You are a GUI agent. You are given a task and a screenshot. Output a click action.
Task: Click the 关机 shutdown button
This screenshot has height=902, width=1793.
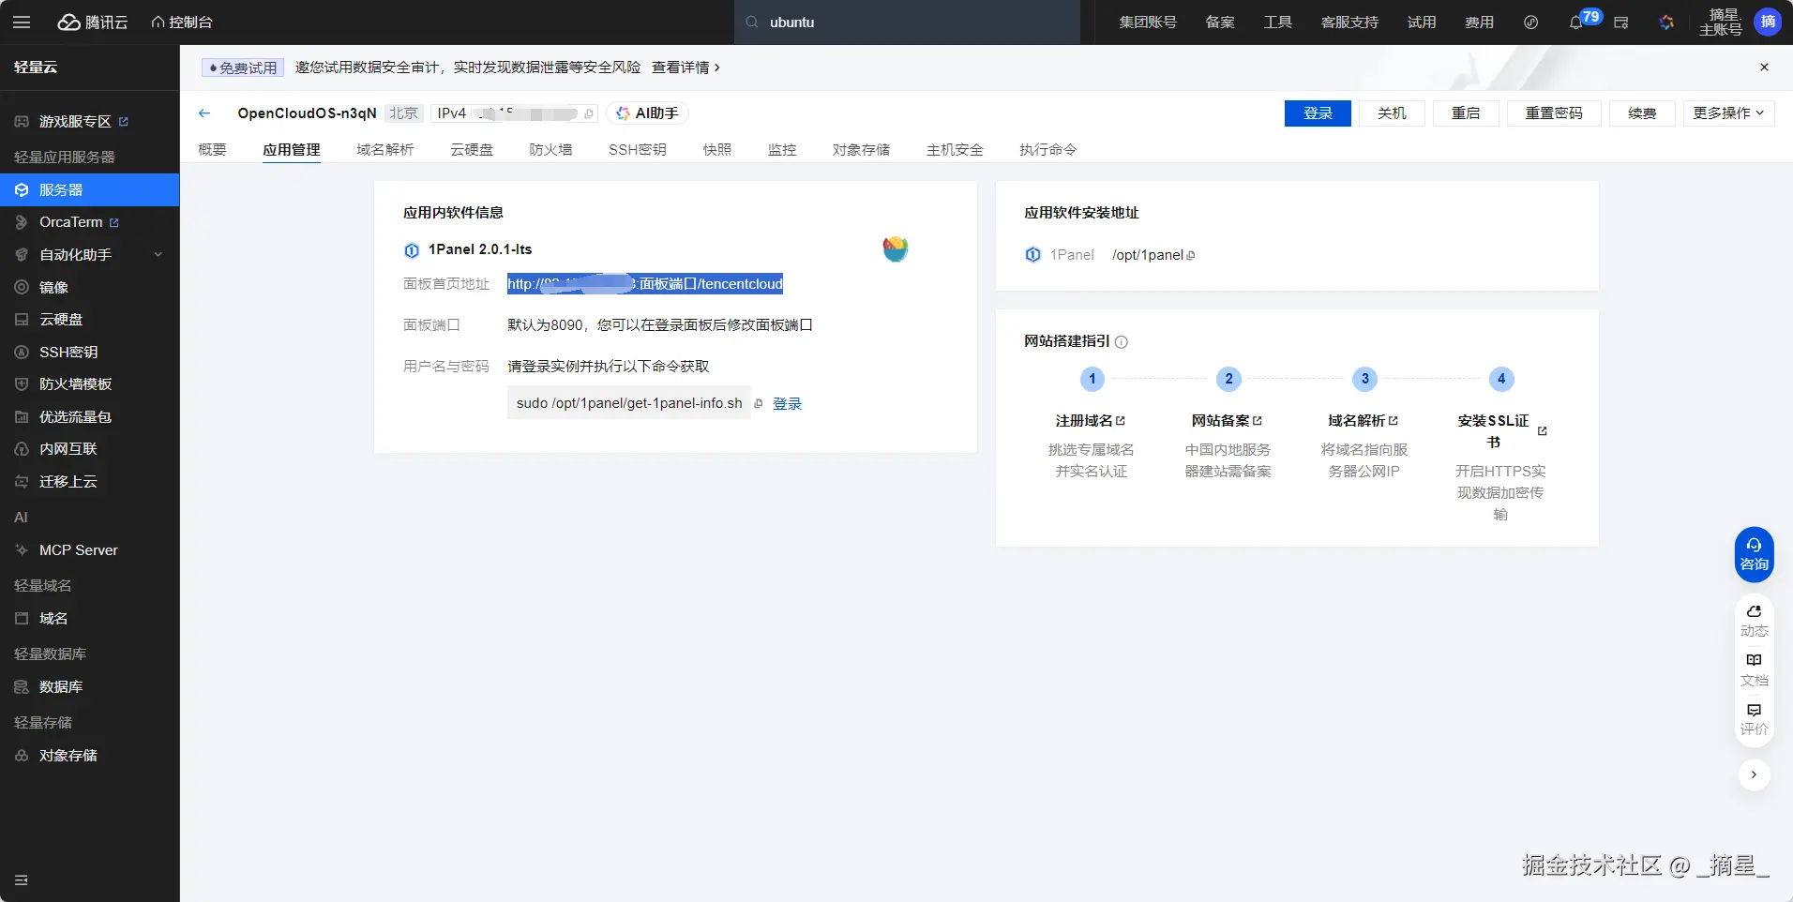coord(1392,113)
